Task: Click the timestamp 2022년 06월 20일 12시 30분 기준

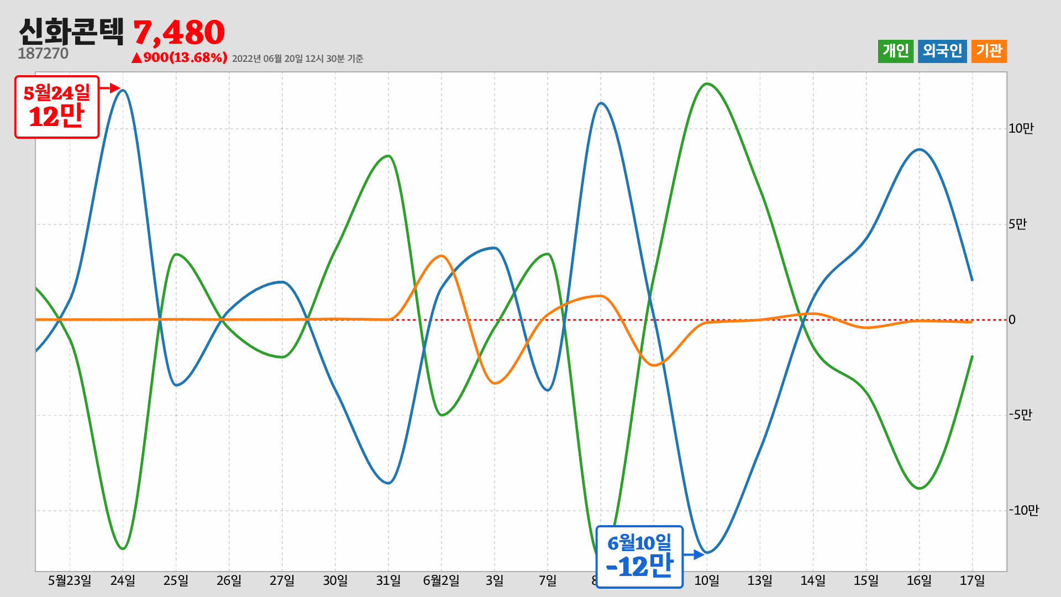Action: point(298,59)
